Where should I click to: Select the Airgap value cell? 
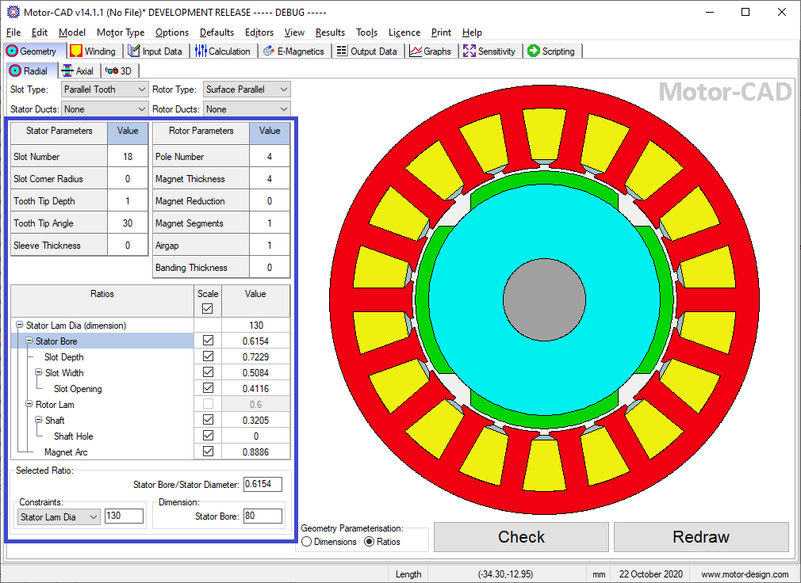click(270, 246)
